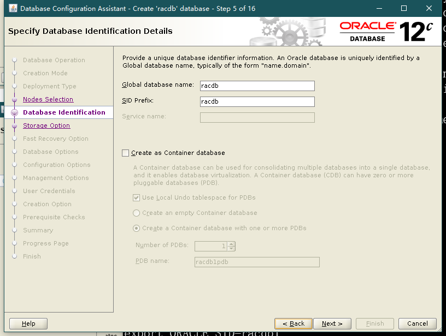Click the Configuration Options step
The image size is (446, 336).
tap(57, 165)
